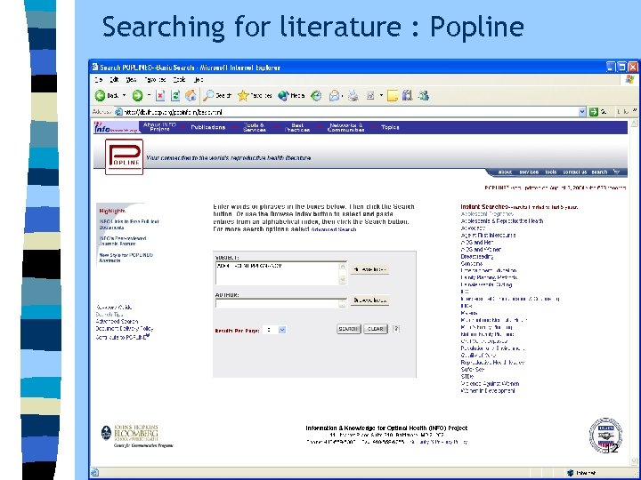Open Violence Against Women instant search
This screenshot has height=480, width=641.
point(490,384)
